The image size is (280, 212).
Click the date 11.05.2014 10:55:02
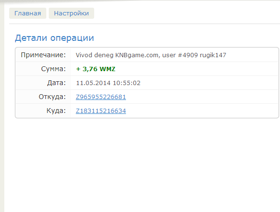(108, 83)
